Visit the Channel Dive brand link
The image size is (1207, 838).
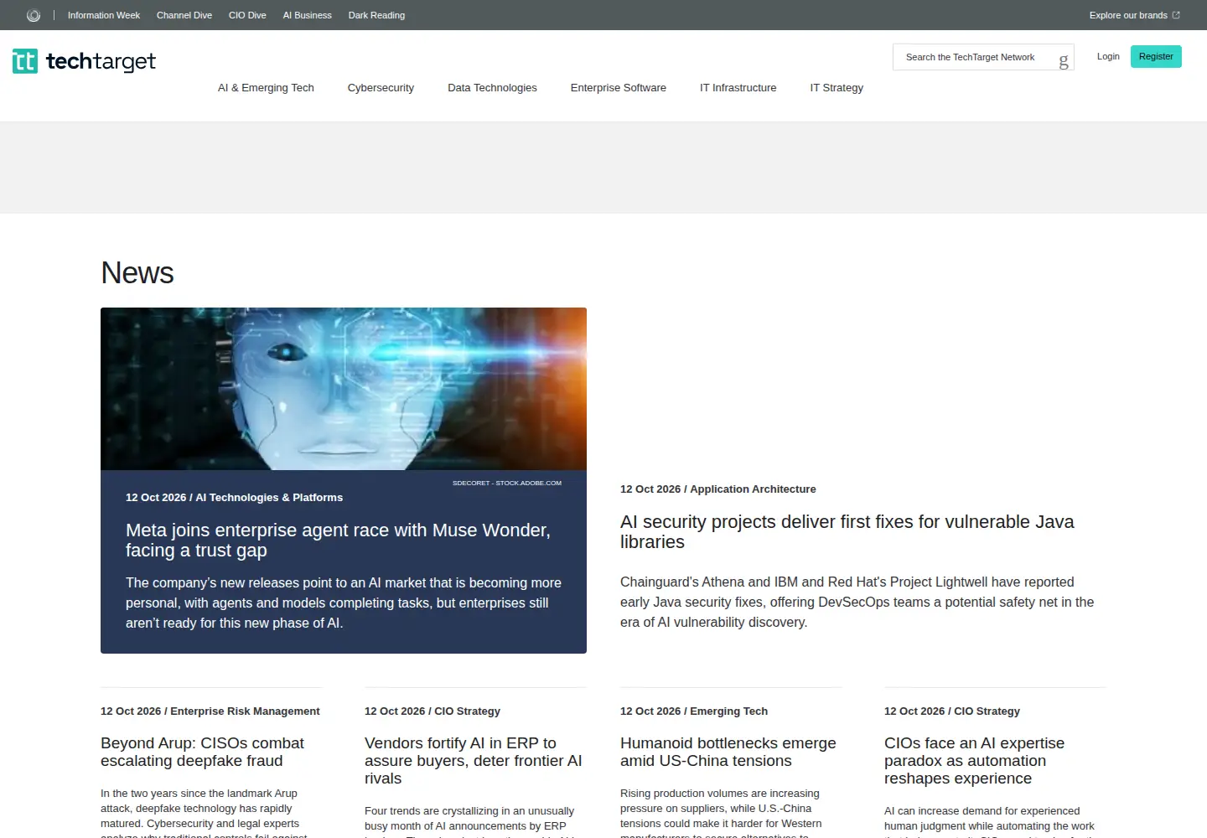(x=184, y=15)
